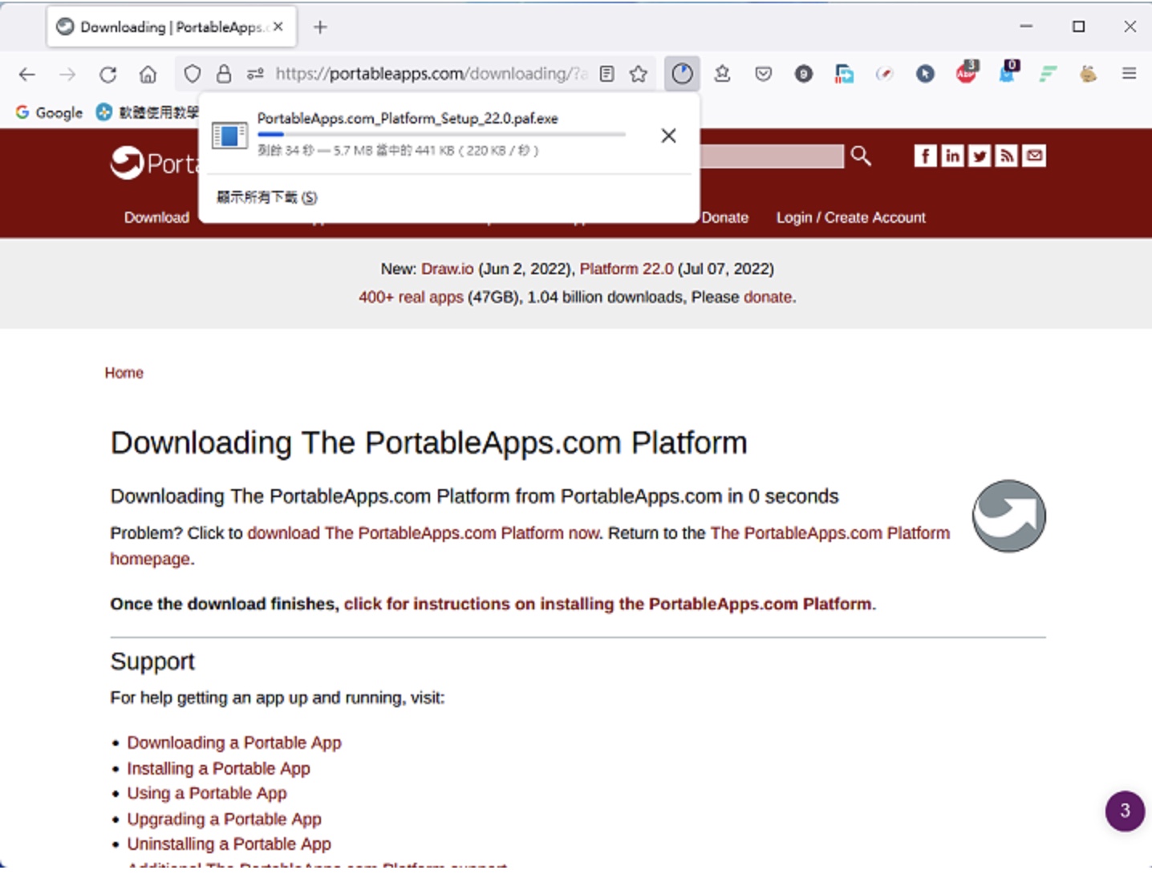This screenshot has width=1152, height=874.
Task: Open a new browser tab
Action: click(x=320, y=27)
